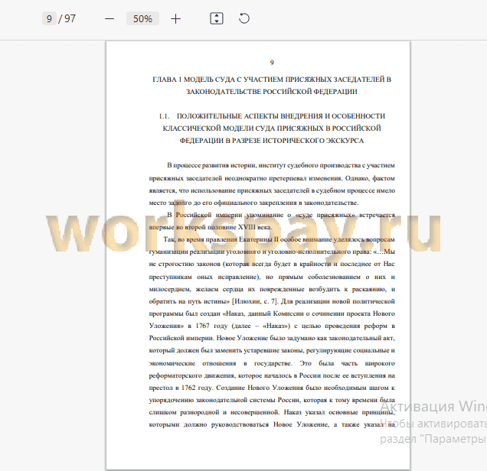Click the page number 9 at page top

[272, 63]
